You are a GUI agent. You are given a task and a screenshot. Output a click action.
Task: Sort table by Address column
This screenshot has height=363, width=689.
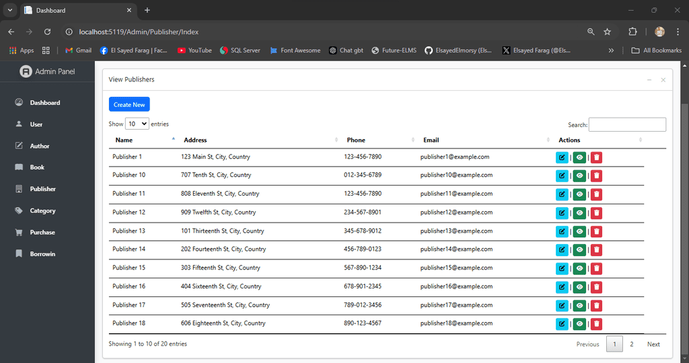click(x=259, y=140)
